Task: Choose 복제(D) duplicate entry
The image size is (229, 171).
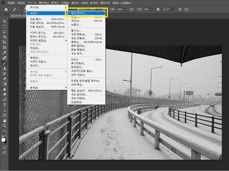Action: point(47,58)
